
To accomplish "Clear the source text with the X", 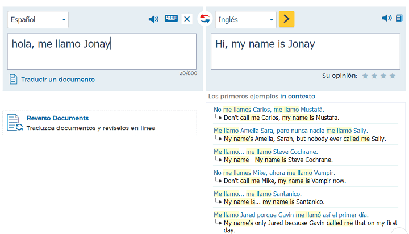I will click(x=187, y=19).
